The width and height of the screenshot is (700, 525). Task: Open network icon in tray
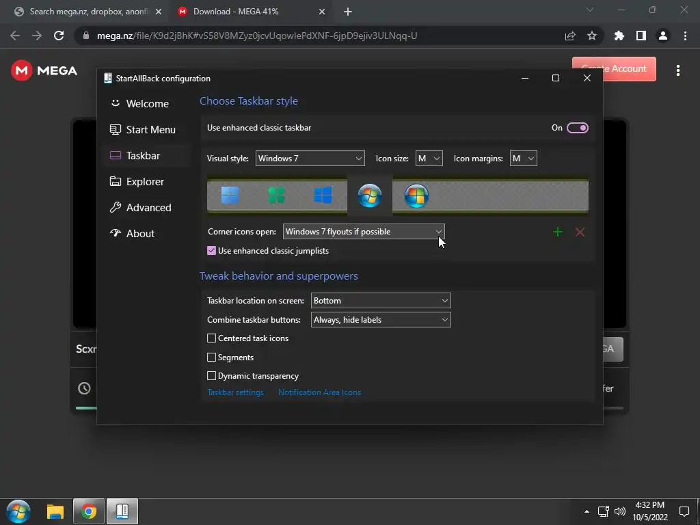[x=604, y=511]
